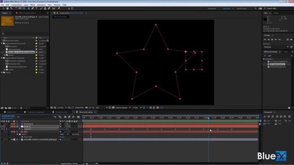This screenshot has width=294, height=165.
Task: Open the Animation menu
Action: tap(41, 5)
